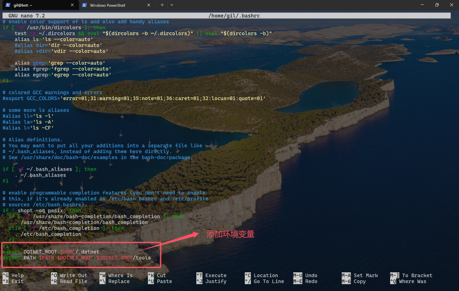The width and height of the screenshot is (459, 291).
Task: Click the #alias la='ls -A' line
Action: tap(28, 122)
